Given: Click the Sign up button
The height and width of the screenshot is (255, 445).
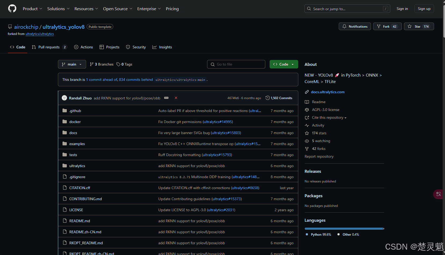Looking at the screenshot, I should click(424, 9).
